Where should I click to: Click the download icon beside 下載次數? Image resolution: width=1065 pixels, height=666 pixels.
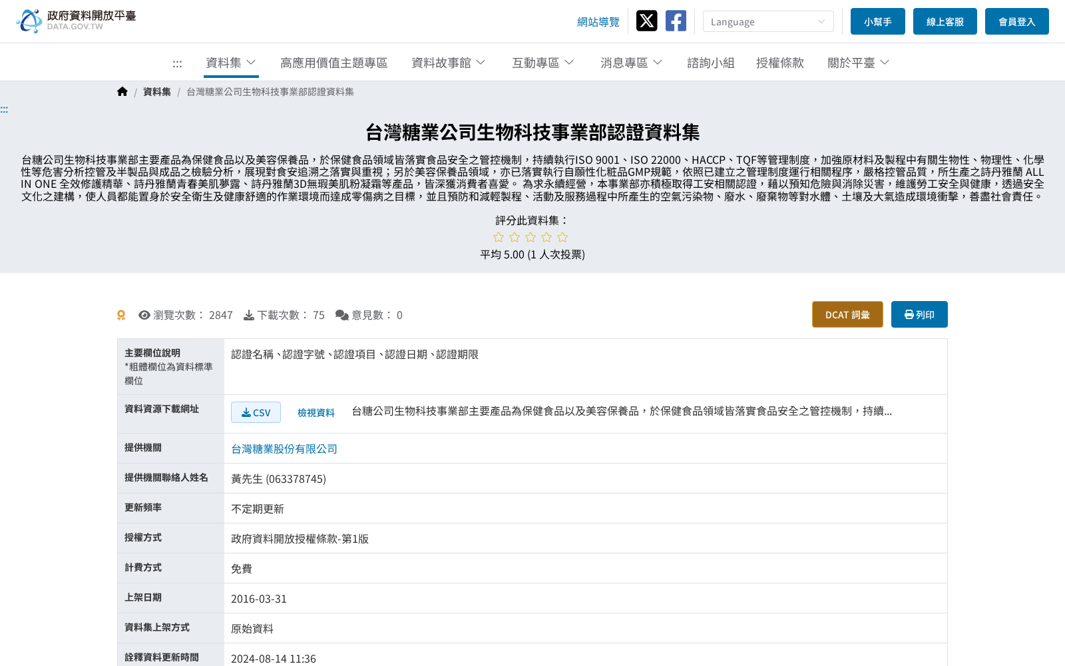pyautogui.click(x=249, y=315)
